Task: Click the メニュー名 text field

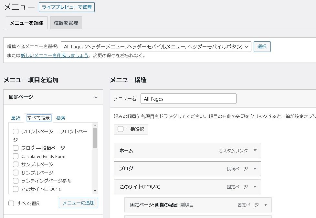Action: (188, 99)
